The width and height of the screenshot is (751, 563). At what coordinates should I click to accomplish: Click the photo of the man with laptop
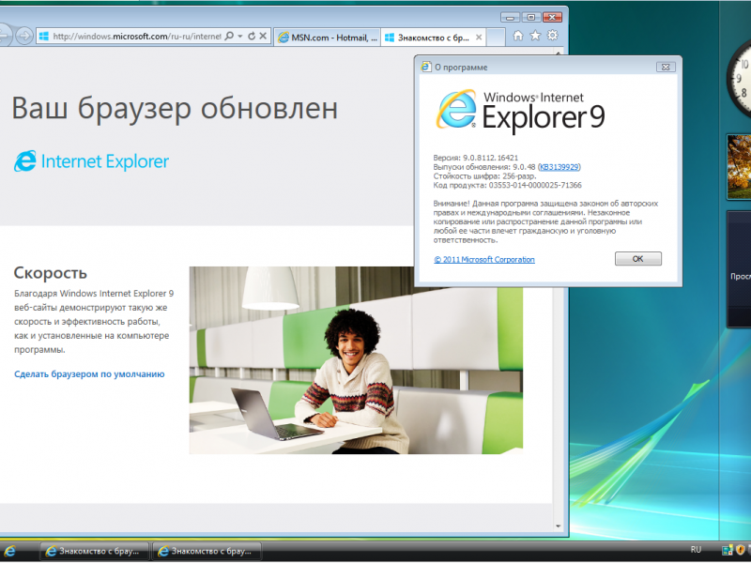click(x=356, y=360)
